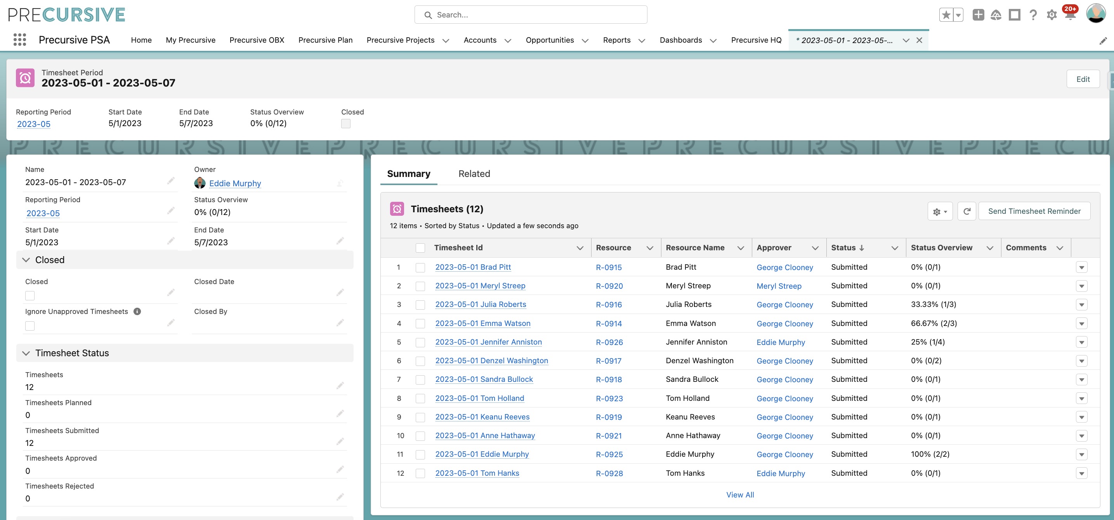Screen dimensions: 1114x520
Task: Open Salesforce Setup gear icon
Action: 1051,14
